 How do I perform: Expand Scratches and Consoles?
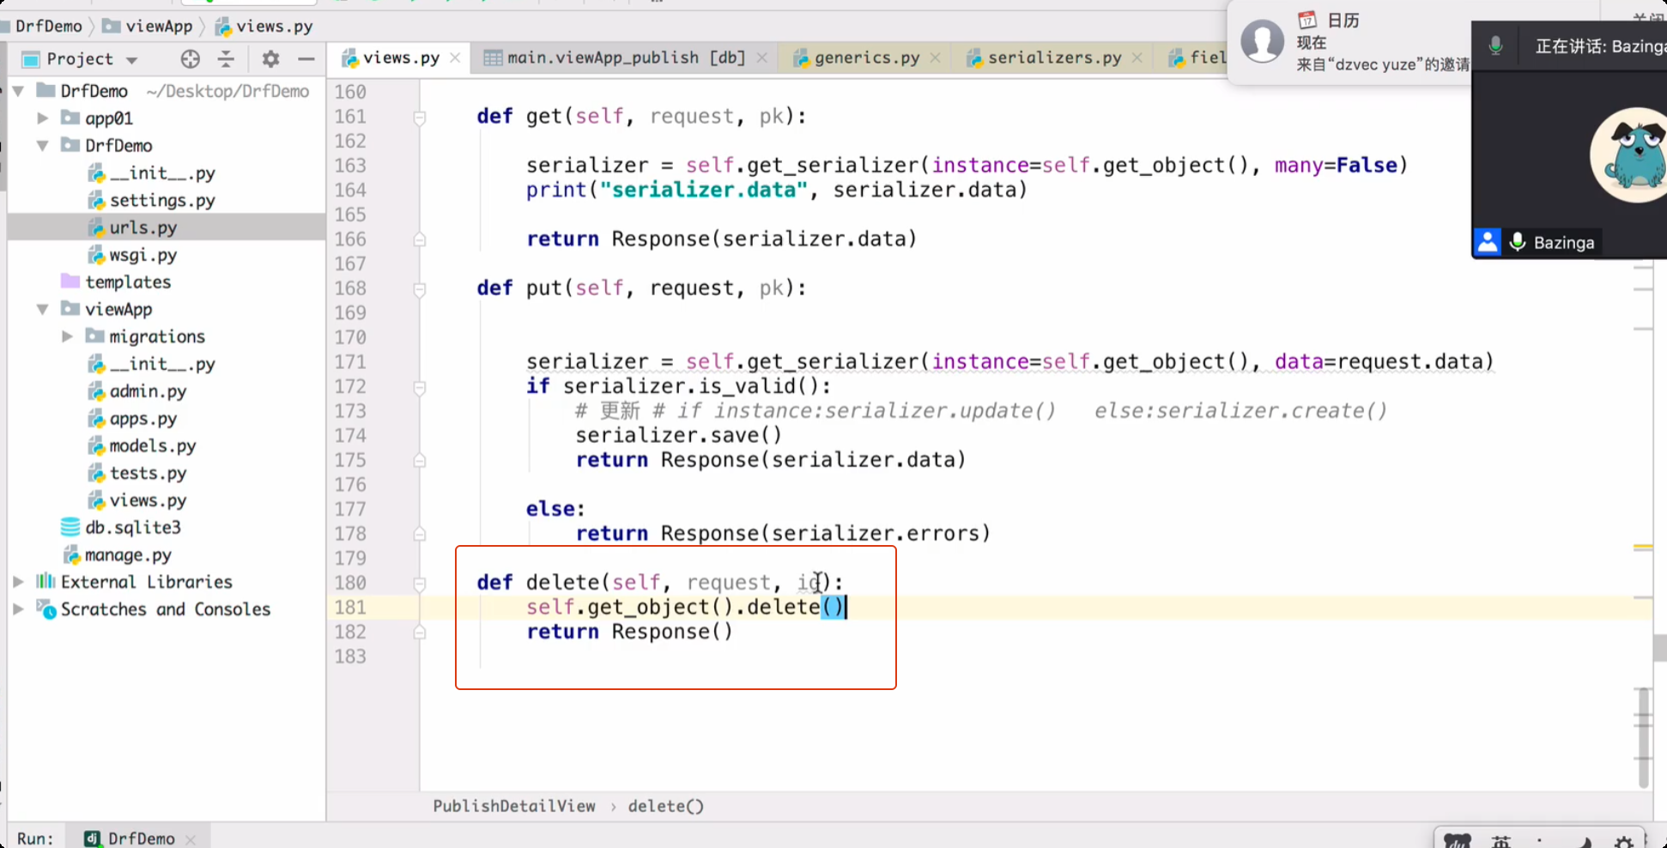click(x=18, y=609)
